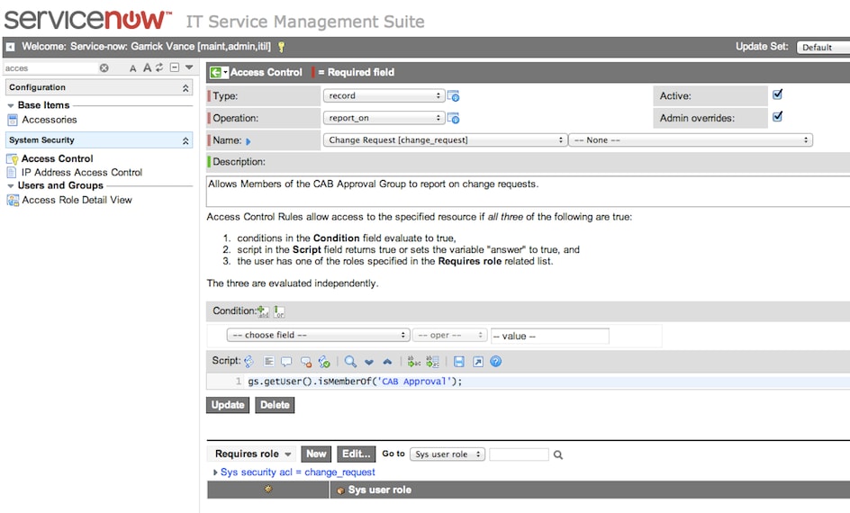Screen dimensions: 850x513
Task: Comment the selected script code
Action: click(286, 361)
